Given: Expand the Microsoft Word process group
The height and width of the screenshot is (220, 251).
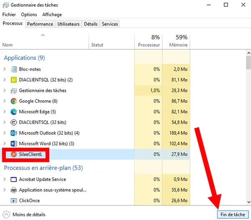Looking at the screenshot, I should point(5,144).
